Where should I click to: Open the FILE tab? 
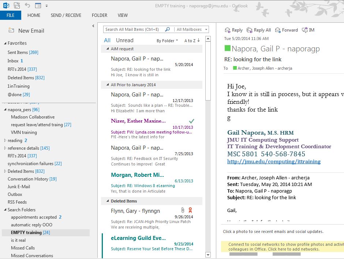click(11, 15)
